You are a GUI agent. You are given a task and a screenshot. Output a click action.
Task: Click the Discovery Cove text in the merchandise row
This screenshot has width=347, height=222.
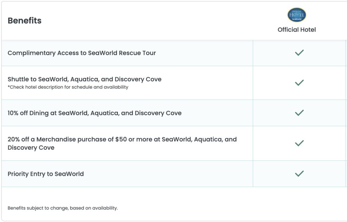click(x=31, y=148)
